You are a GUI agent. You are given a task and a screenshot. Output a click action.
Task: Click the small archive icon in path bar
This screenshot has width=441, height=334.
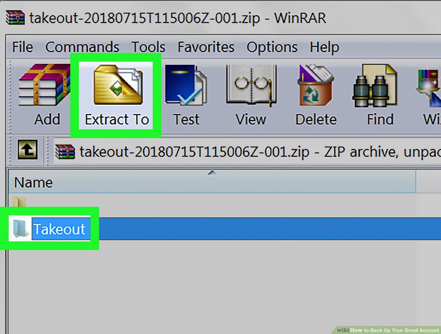65,151
